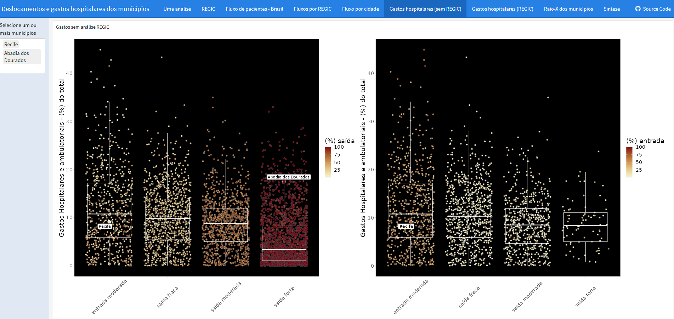Screen dimensions: 674x319
Task: Switch to the Uma análise tab
Action: pos(177,9)
